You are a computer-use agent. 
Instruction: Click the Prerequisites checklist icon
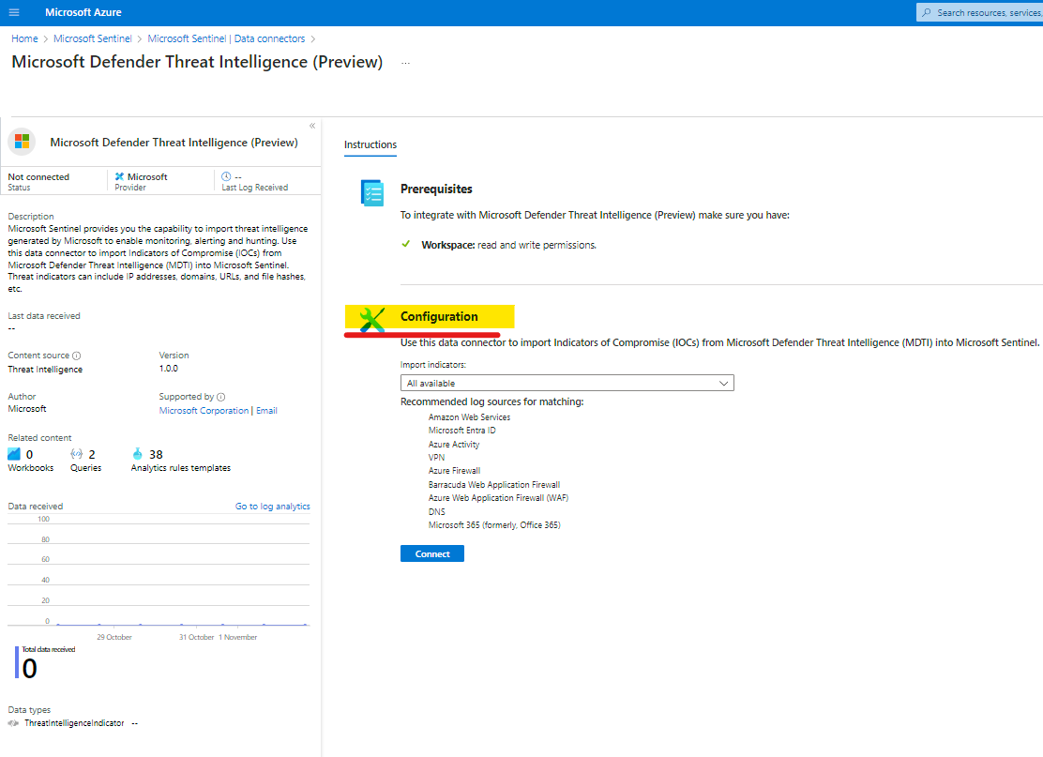pos(371,193)
